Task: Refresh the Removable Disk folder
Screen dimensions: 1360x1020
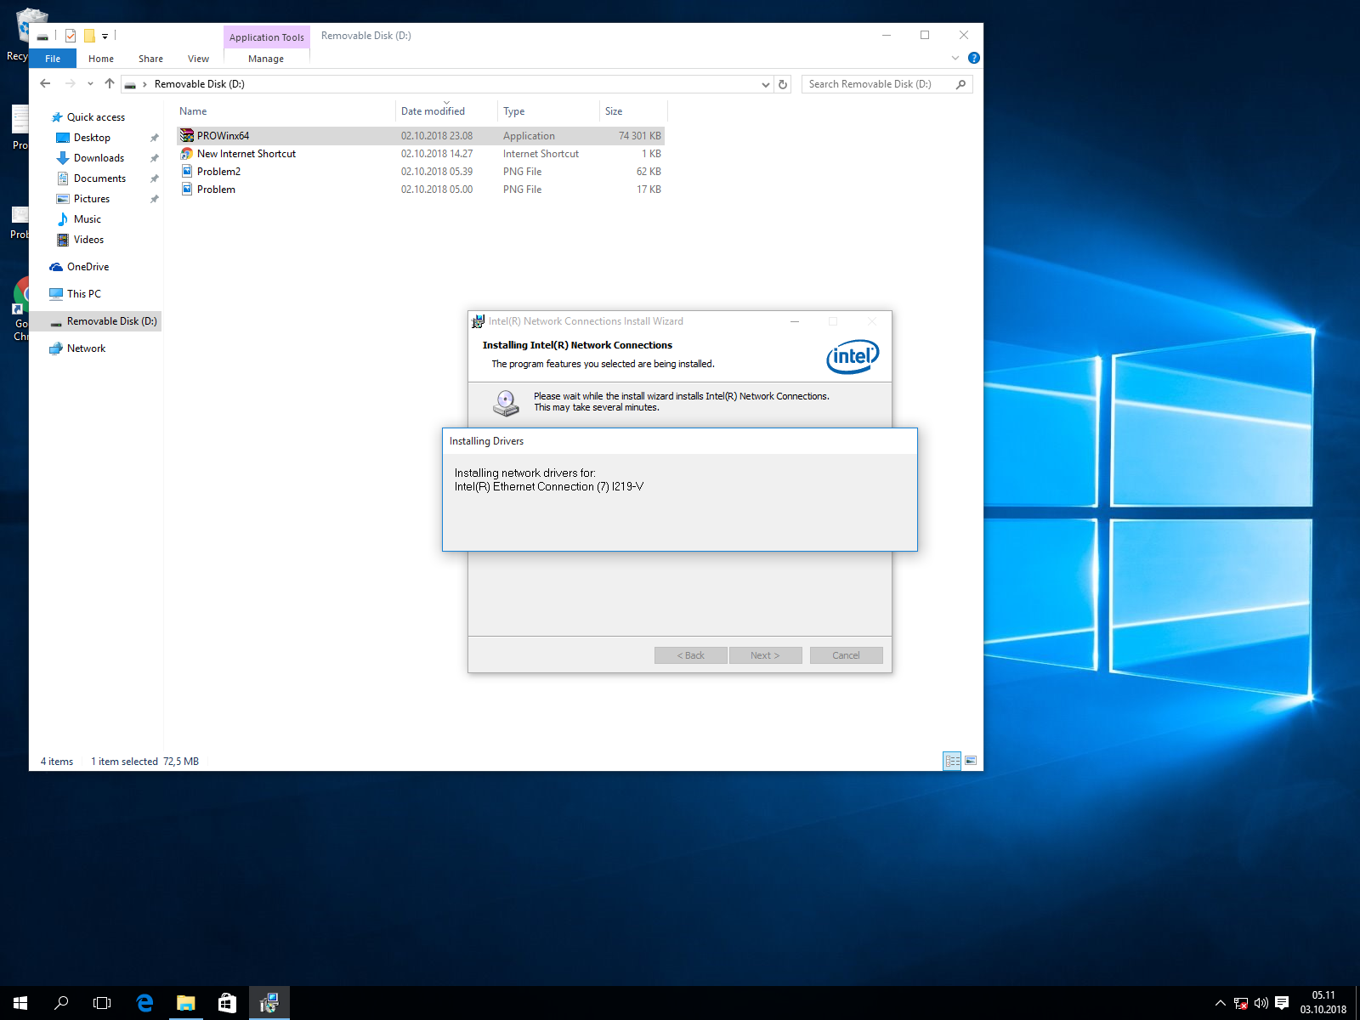Action: coord(783,84)
